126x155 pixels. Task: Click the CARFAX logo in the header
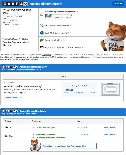point(15,4)
